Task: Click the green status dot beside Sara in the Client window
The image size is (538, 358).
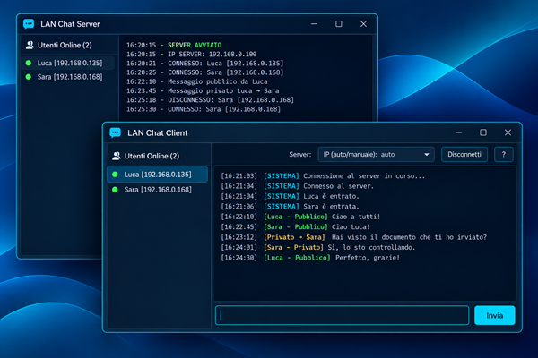Action: (x=116, y=190)
